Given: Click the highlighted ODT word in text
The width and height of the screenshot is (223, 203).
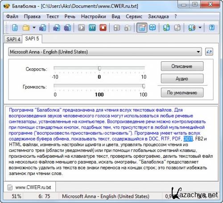Looking at the screenshot, I should click(188, 139).
